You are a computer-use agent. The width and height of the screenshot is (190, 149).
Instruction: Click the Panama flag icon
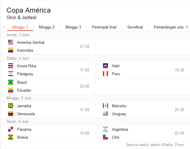tap(11, 129)
